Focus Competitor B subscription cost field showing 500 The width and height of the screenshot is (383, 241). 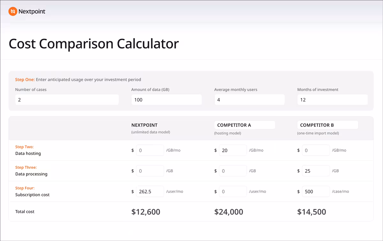pos(316,191)
